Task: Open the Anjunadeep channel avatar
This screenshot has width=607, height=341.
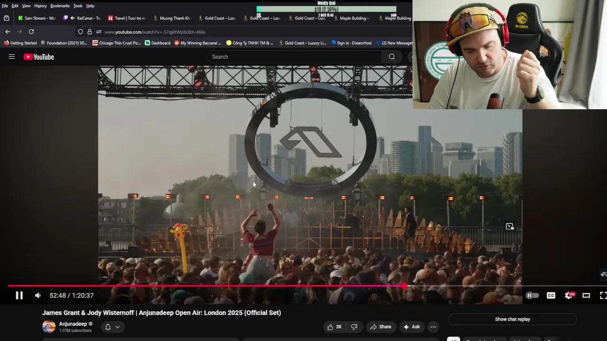Action: [x=49, y=327]
